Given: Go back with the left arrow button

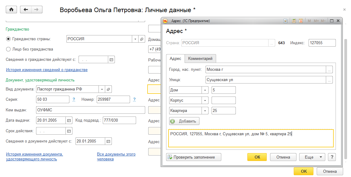Looking at the screenshot, I should (25, 10).
